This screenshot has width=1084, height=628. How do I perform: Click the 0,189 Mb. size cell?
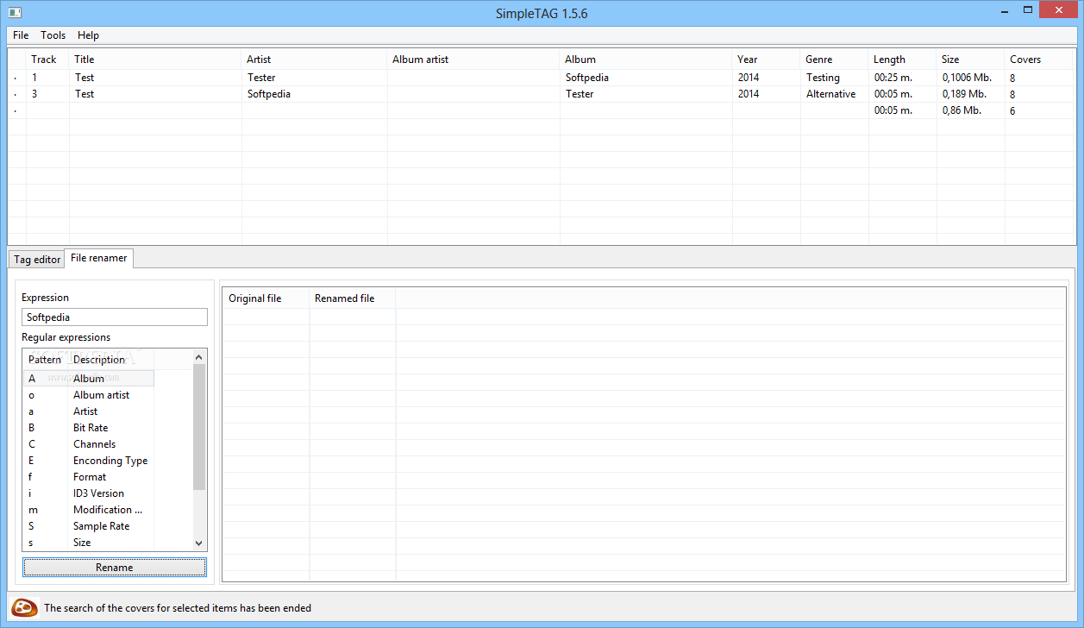coord(971,94)
